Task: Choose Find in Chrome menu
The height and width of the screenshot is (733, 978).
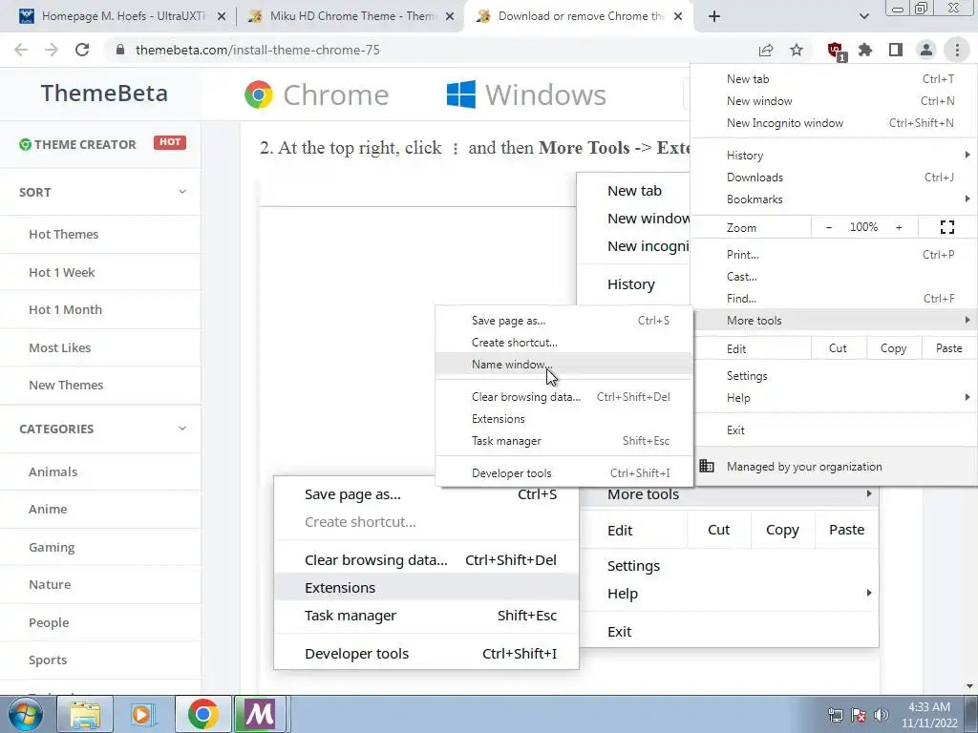Action: [834, 298]
